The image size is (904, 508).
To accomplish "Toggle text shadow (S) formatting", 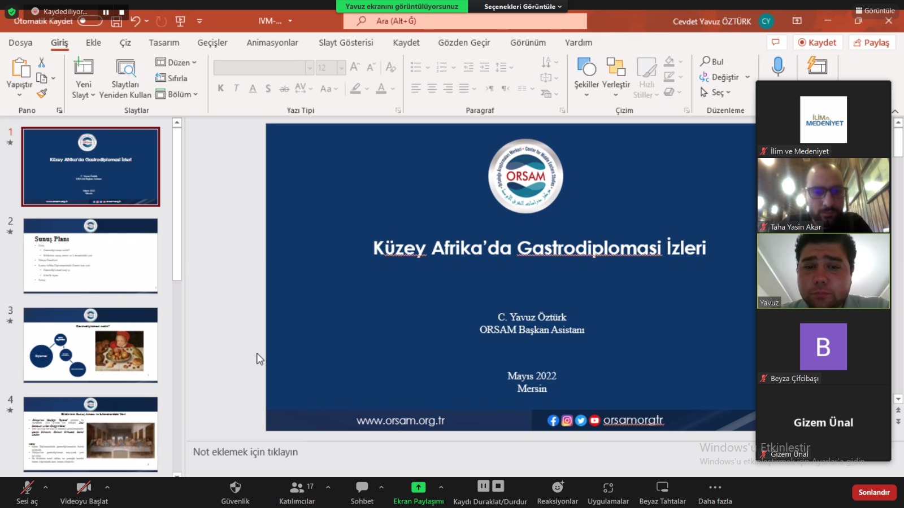I will click(268, 88).
